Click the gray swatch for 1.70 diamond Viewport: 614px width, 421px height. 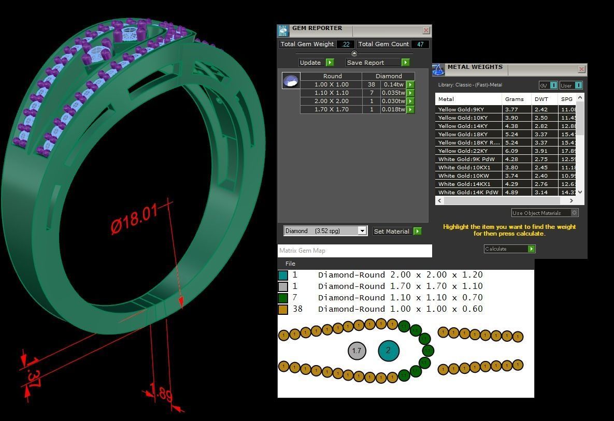(x=283, y=286)
